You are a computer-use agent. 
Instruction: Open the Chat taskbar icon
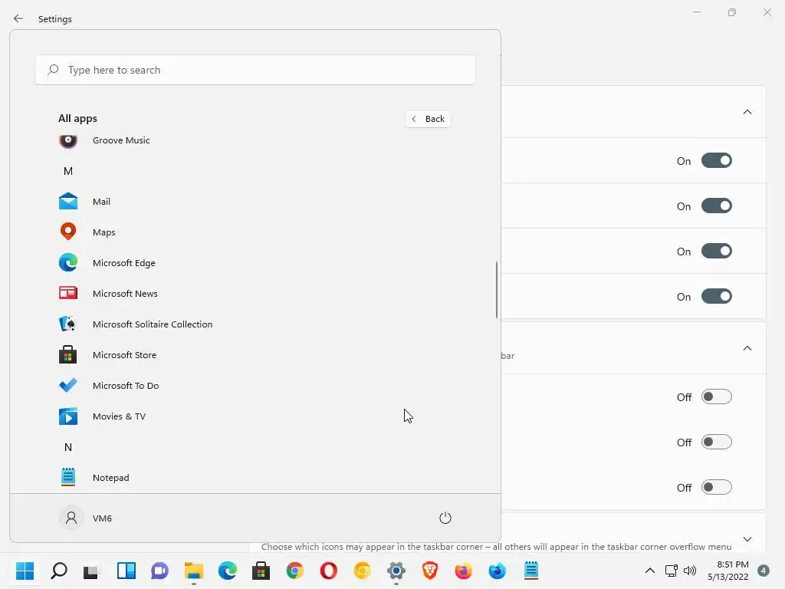click(x=159, y=571)
